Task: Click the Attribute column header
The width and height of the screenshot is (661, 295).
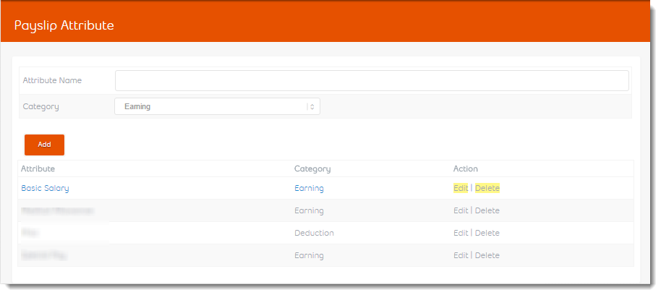Action: pos(38,169)
